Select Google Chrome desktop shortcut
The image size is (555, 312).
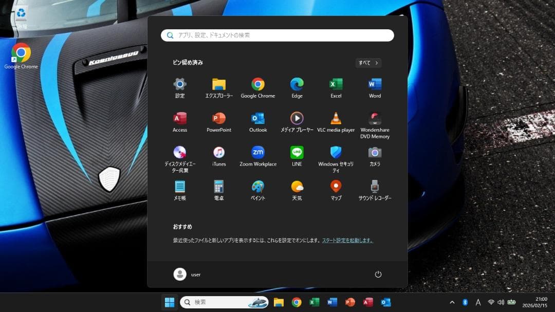coord(21,56)
